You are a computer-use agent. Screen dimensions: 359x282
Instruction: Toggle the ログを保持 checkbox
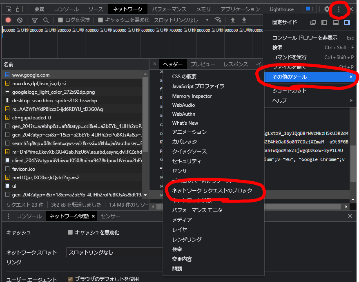(60, 20)
